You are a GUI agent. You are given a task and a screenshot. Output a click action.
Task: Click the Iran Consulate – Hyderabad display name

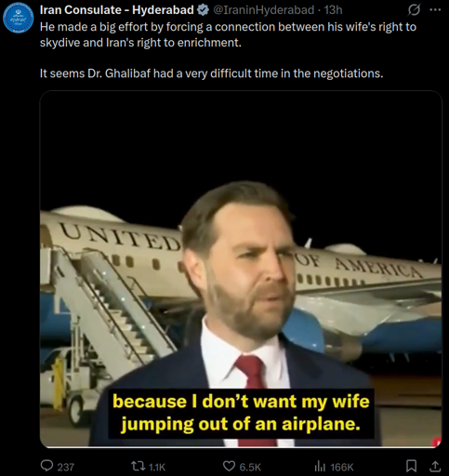click(x=117, y=10)
